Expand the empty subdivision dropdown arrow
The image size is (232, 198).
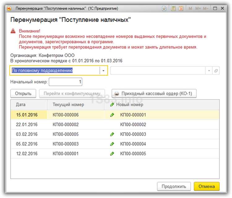(209, 71)
